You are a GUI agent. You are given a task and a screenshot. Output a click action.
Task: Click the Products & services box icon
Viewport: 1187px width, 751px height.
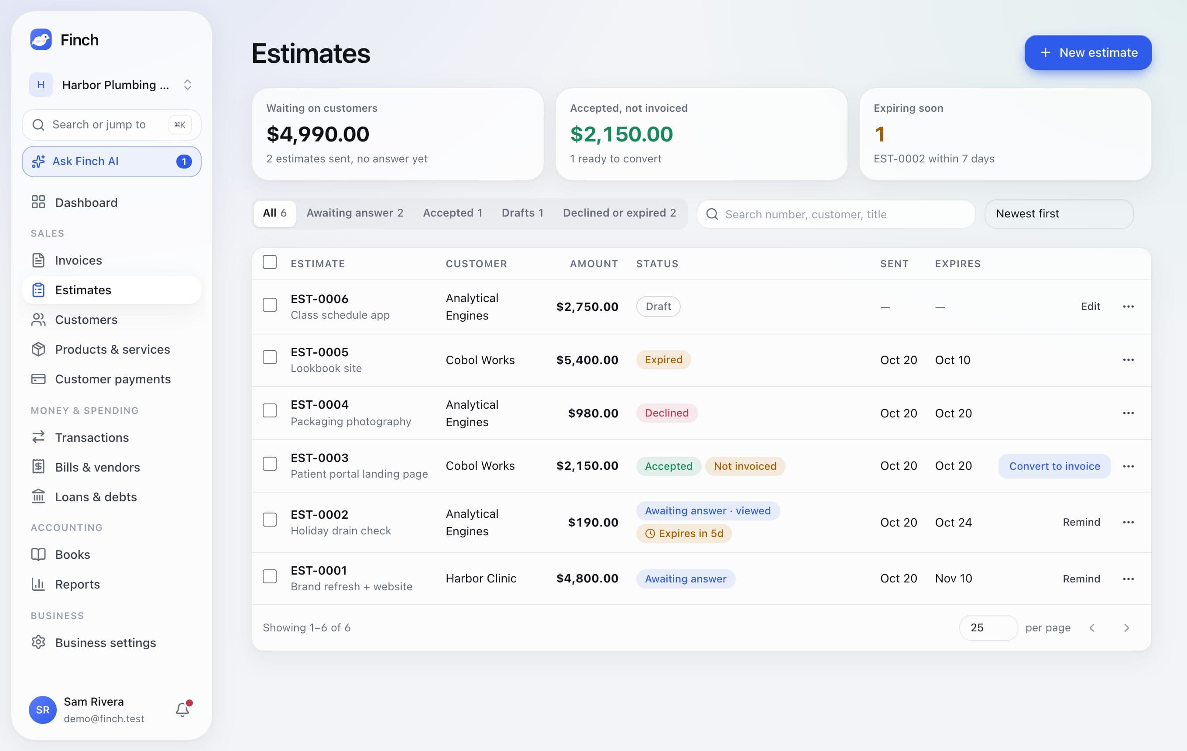38,349
